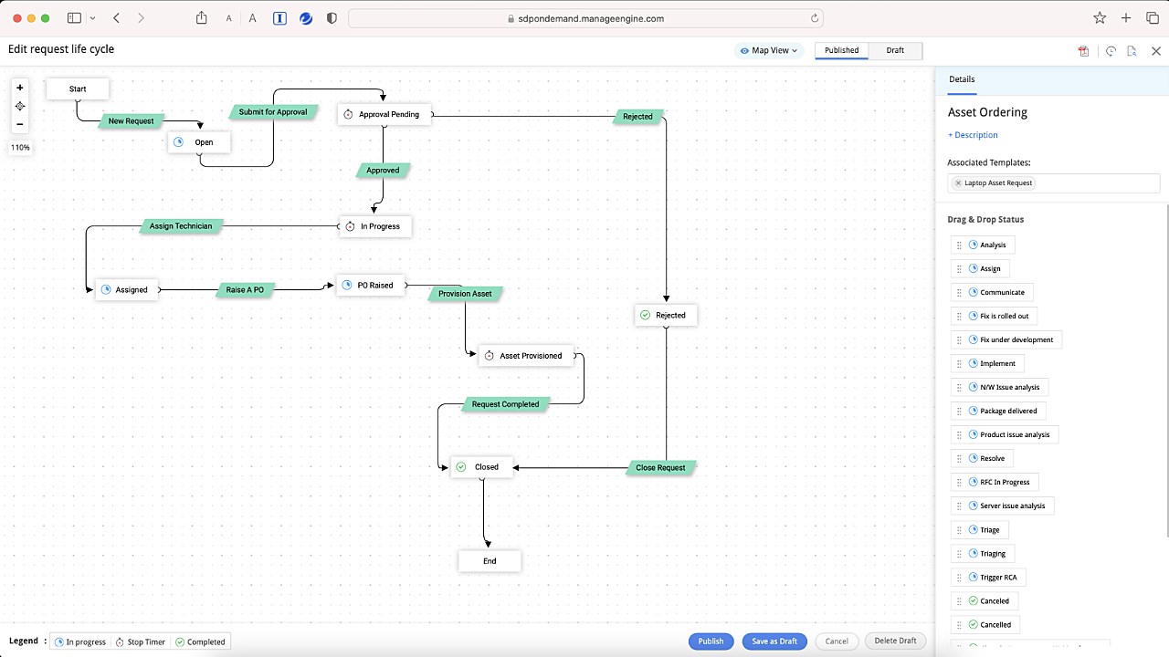The image size is (1169, 657).
Task: Click the Approved transition label
Action: [383, 170]
